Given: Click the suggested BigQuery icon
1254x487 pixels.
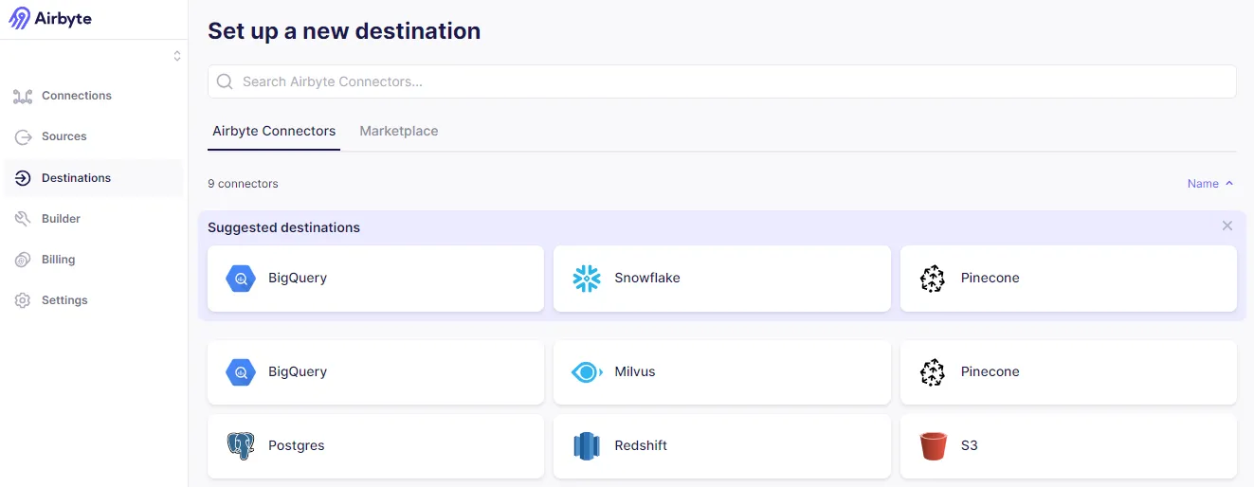Looking at the screenshot, I should point(241,279).
